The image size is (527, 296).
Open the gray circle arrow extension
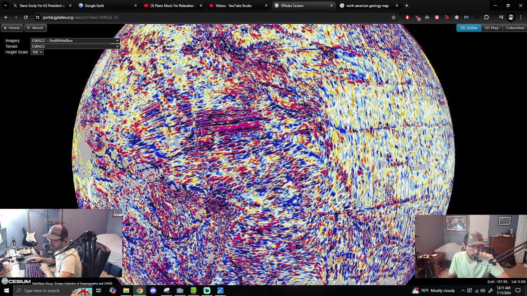click(457, 17)
